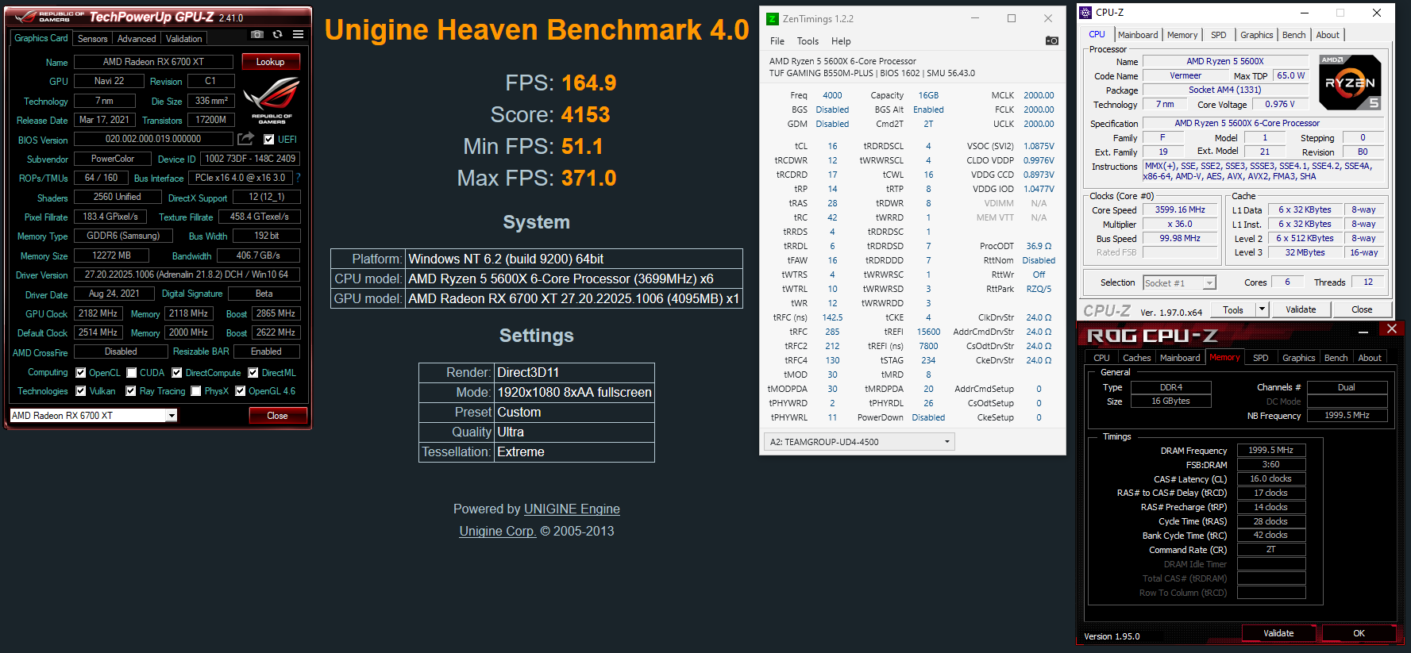
Task: Open the Socket #1 selection dropdown
Action: (1180, 282)
